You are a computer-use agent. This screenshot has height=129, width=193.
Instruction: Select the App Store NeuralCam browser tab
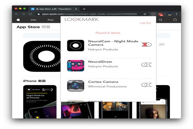[x=54, y=9]
